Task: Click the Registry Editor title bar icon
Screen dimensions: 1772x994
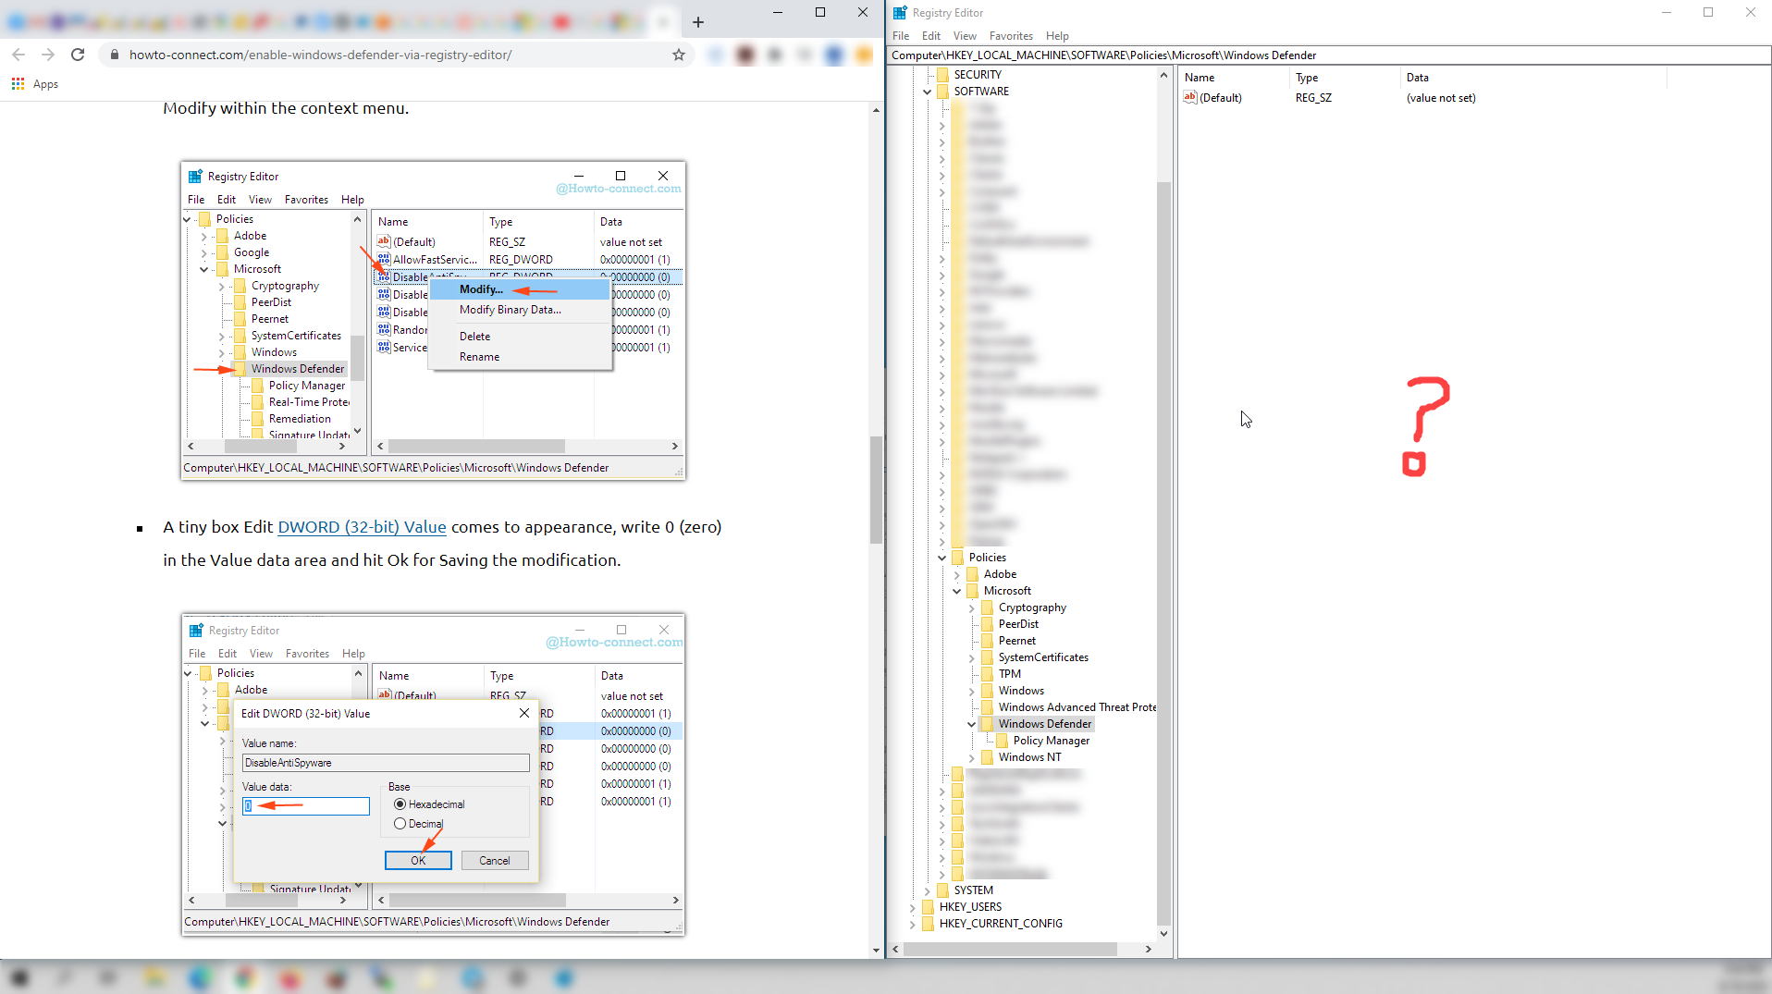Action: 900,13
